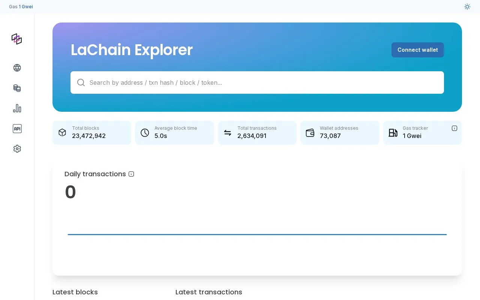Screen dimensions: 480x300
Task: Show Gas tracker info tooltip icon
Action: click(x=454, y=128)
